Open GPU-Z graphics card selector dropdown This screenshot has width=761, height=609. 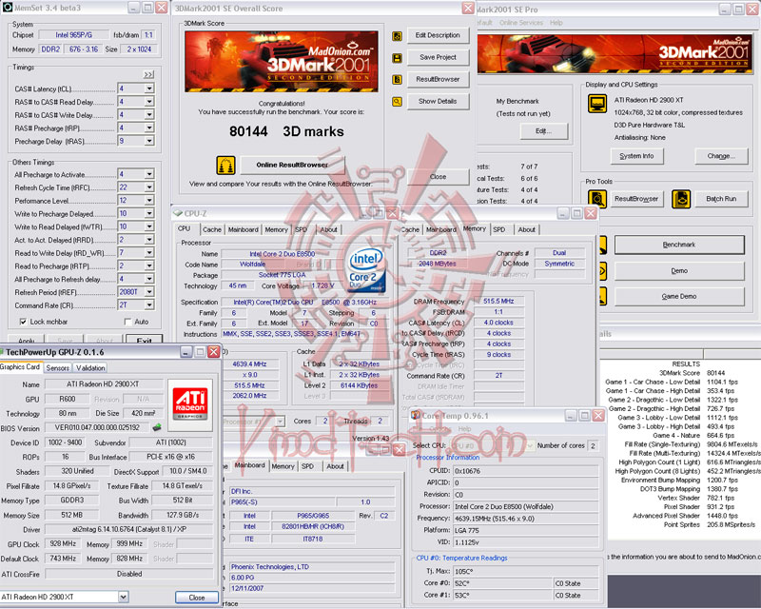click(124, 597)
